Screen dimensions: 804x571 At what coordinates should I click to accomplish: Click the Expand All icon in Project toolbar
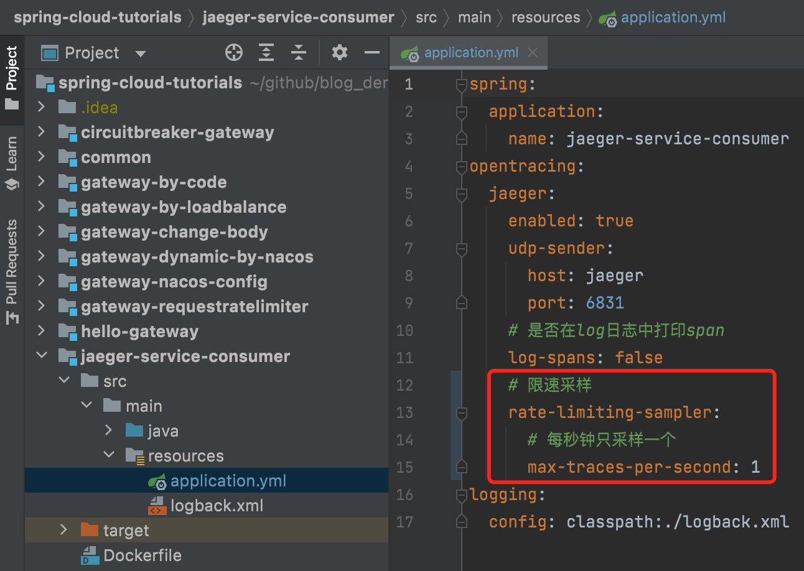(x=266, y=53)
